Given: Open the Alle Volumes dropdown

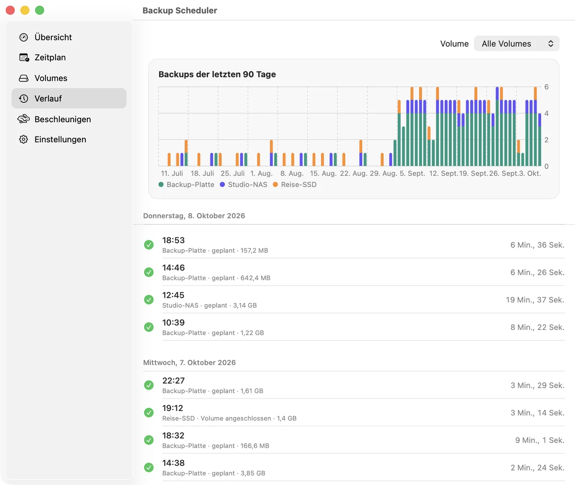Looking at the screenshot, I should [517, 44].
